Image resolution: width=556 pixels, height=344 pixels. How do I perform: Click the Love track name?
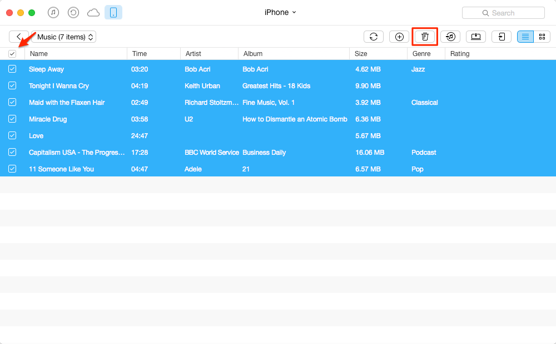[36, 136]
